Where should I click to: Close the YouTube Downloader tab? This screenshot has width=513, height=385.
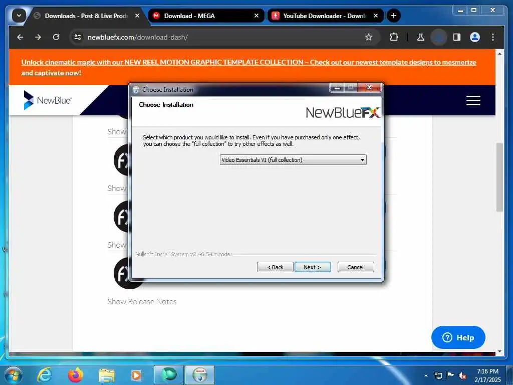[x=376, y=16]
